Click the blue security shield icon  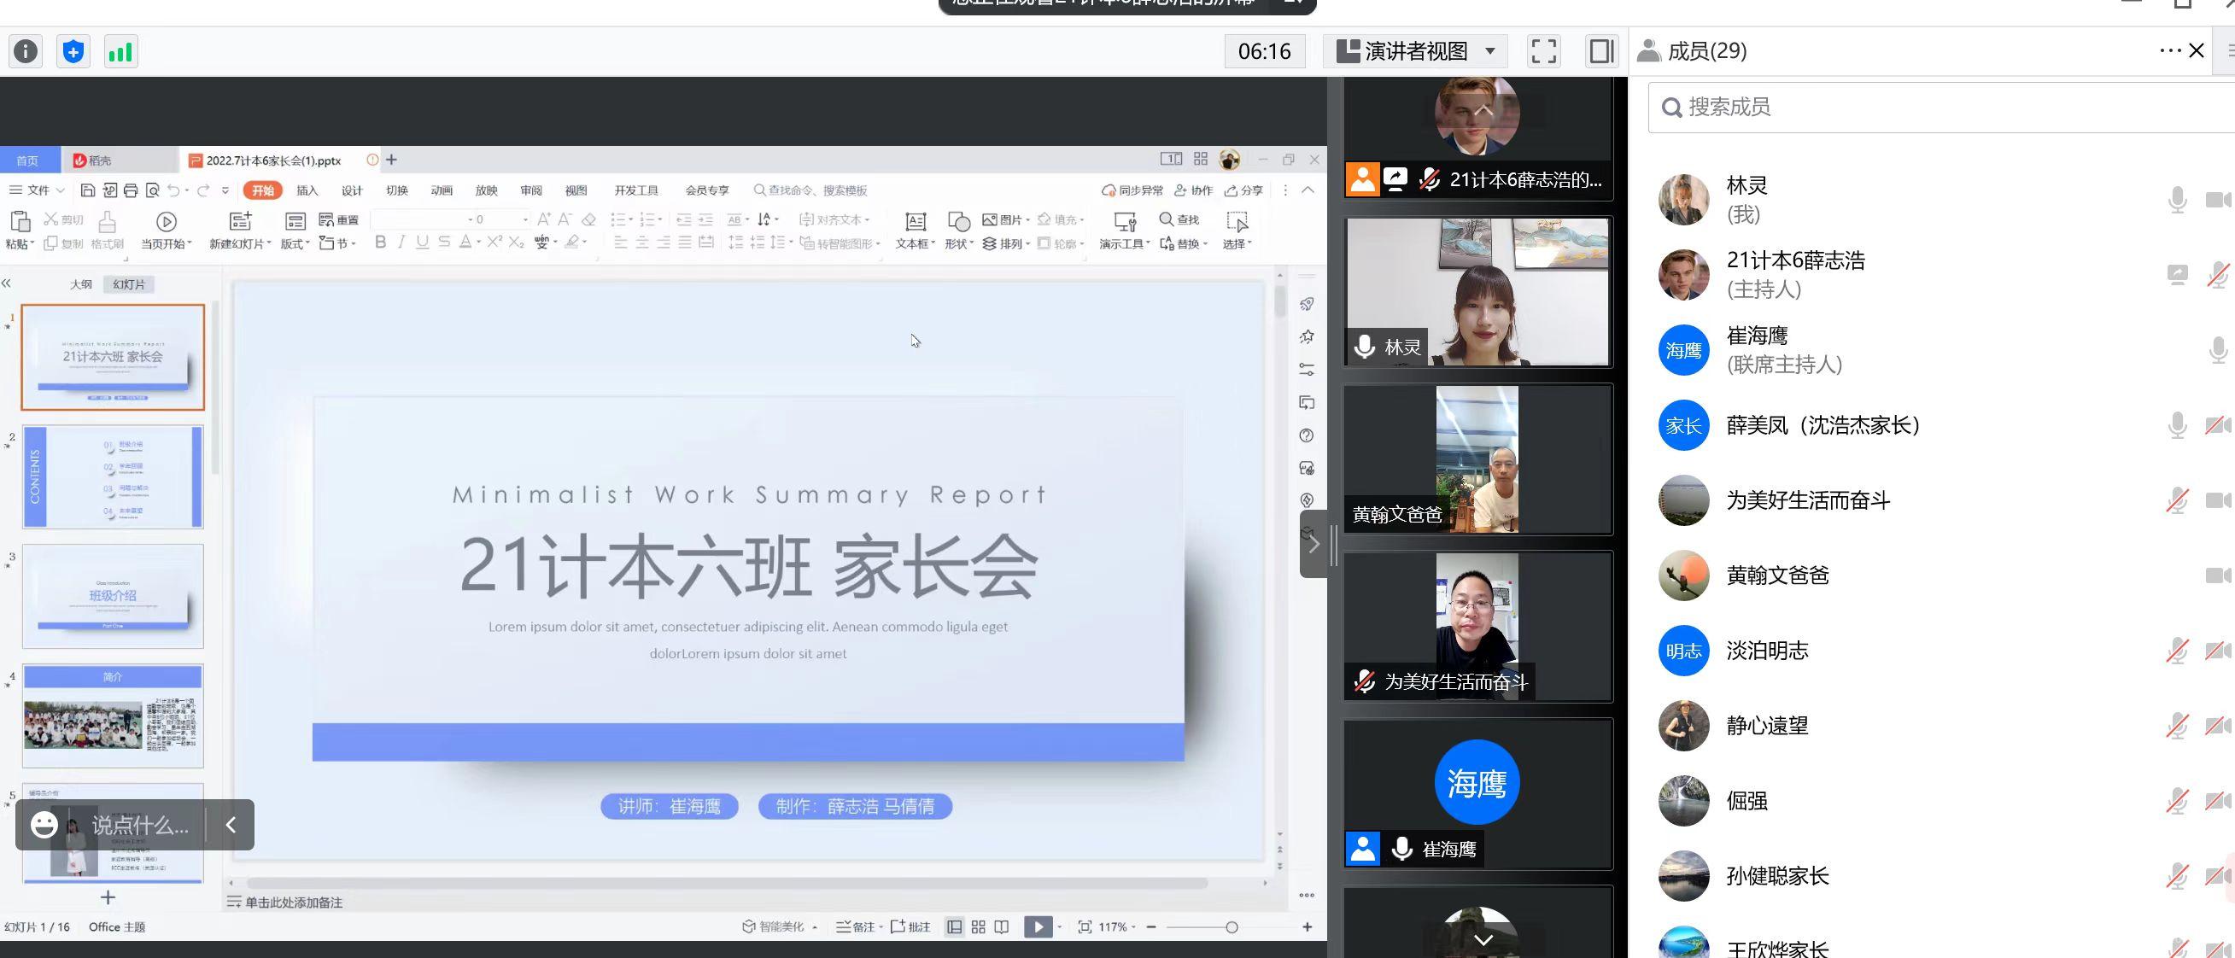click(73, 52)
